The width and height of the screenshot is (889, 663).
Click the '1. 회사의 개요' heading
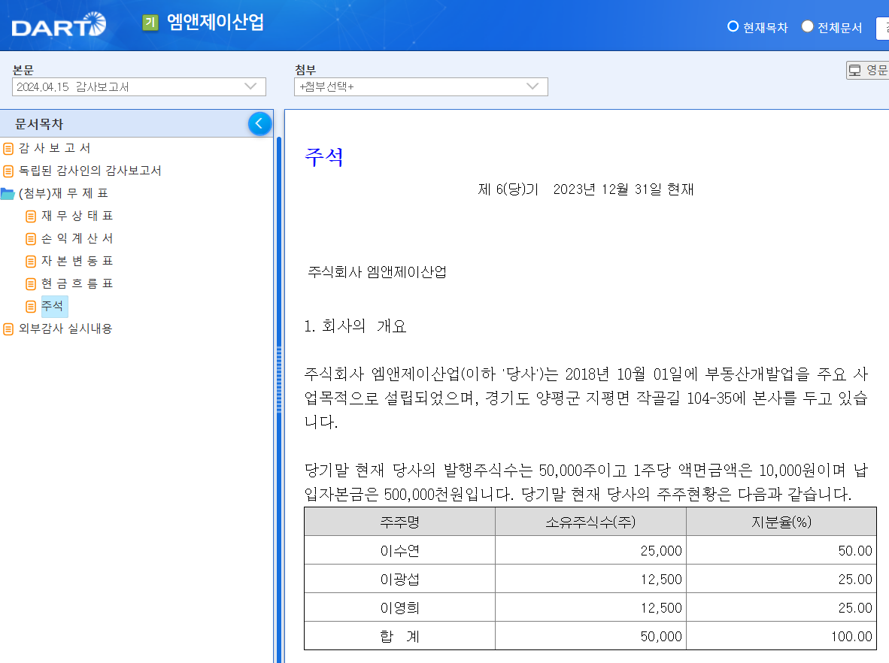pyautogui.click(x=356, y=326)
